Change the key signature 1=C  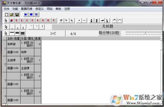(x=53, y=33)
